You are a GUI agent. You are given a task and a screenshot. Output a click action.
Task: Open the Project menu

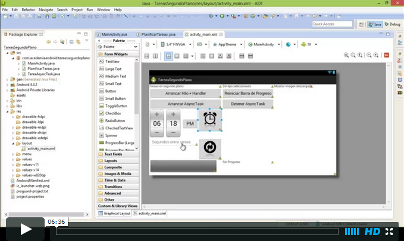coord(77,9)
